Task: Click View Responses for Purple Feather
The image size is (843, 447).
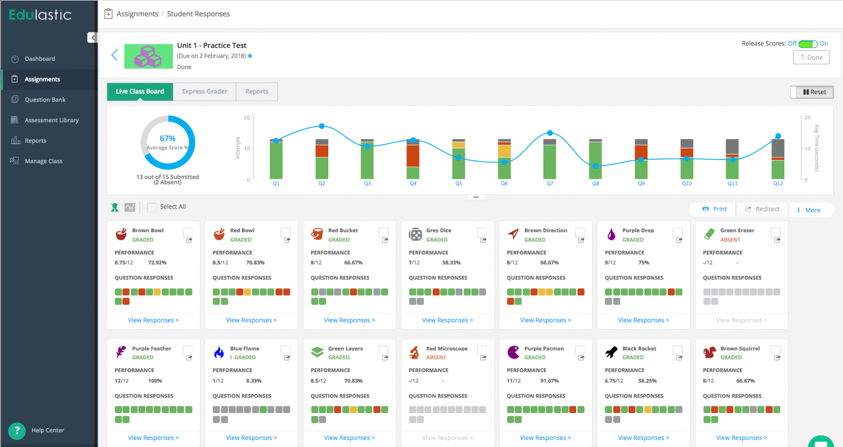Action: pos(153,438)
